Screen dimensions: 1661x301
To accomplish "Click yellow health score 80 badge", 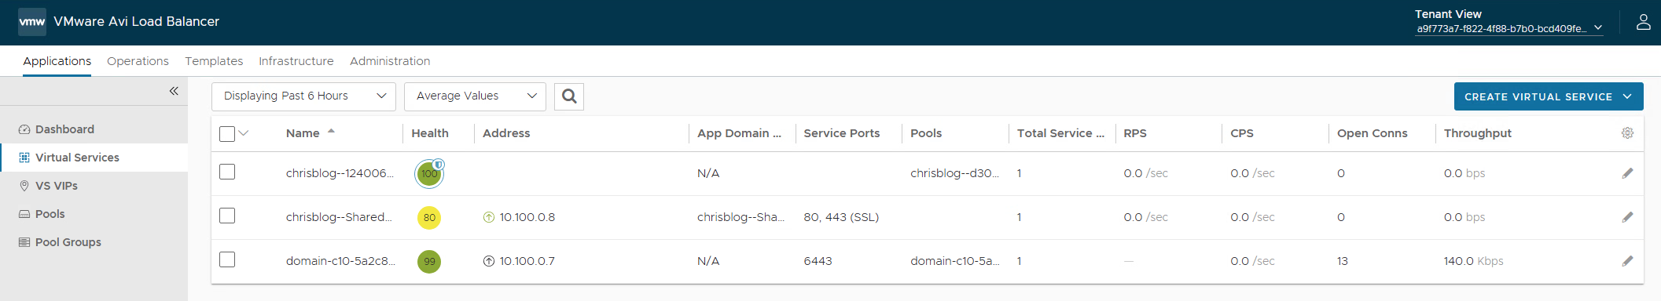I will click(x=429, y=218).
